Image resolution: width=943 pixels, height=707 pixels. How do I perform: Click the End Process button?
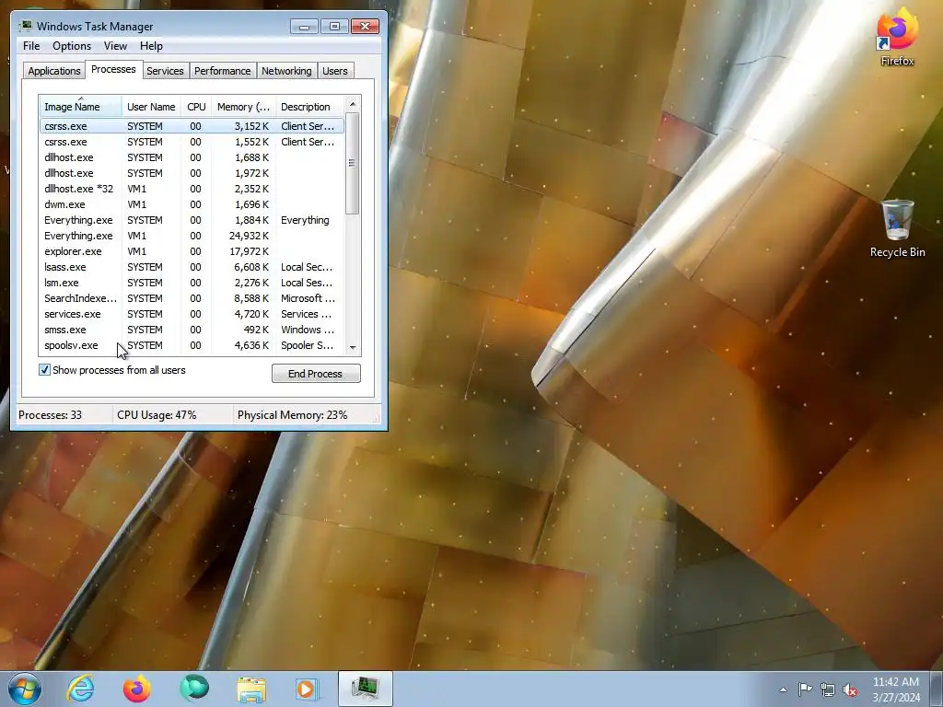click(x=316, y=374)
